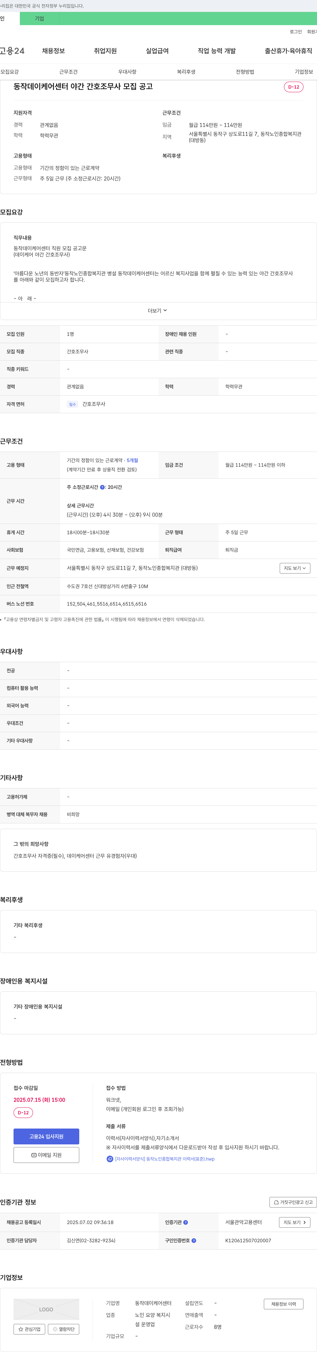Image resolution: width=317 pixels, height=1352 pixels.
Task: Click the 고용24 logo
Action: 12,51
